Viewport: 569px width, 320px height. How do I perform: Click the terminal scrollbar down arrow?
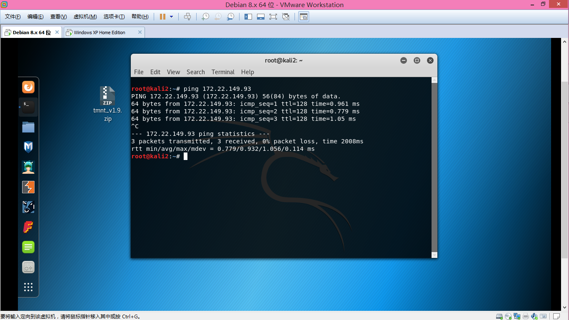tap(434, 255)
